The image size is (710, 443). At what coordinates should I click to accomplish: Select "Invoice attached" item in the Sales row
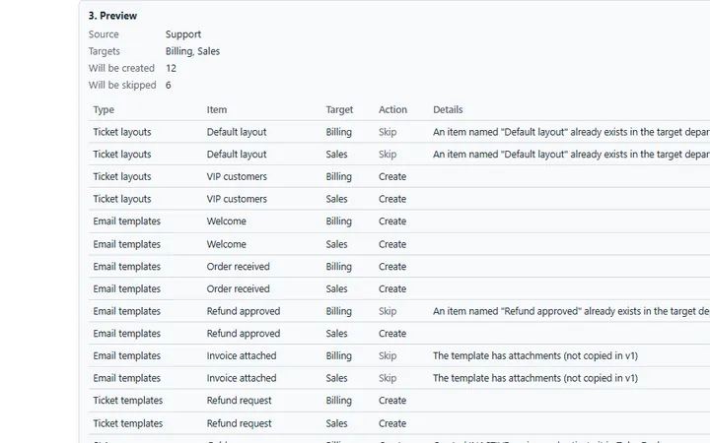[x=242, y=378]
